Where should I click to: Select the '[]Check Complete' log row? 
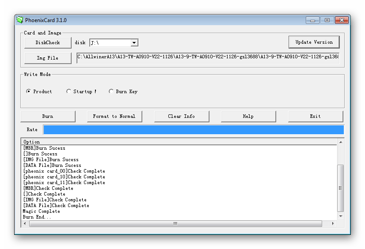[x=179, y=194]
